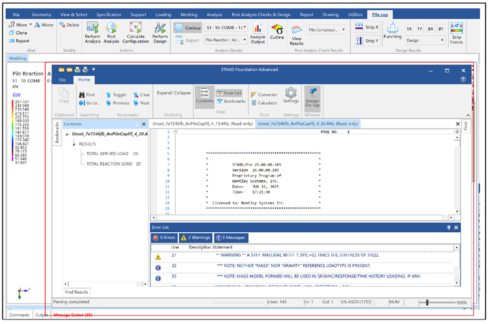Click the Cutline tool icon
The width and height of the screenshot is (490, 324).
point(277,32)
